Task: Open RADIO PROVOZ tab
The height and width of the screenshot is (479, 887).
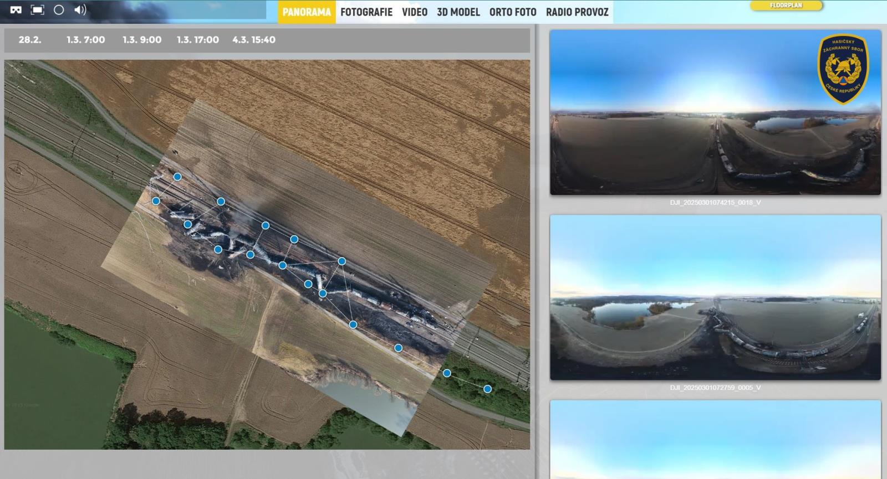Action: 577,12
